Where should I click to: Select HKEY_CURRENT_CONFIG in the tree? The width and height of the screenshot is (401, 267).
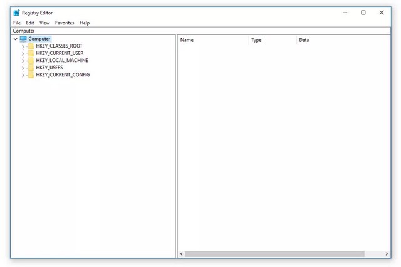pyautogui.click(x=63, y=75)
